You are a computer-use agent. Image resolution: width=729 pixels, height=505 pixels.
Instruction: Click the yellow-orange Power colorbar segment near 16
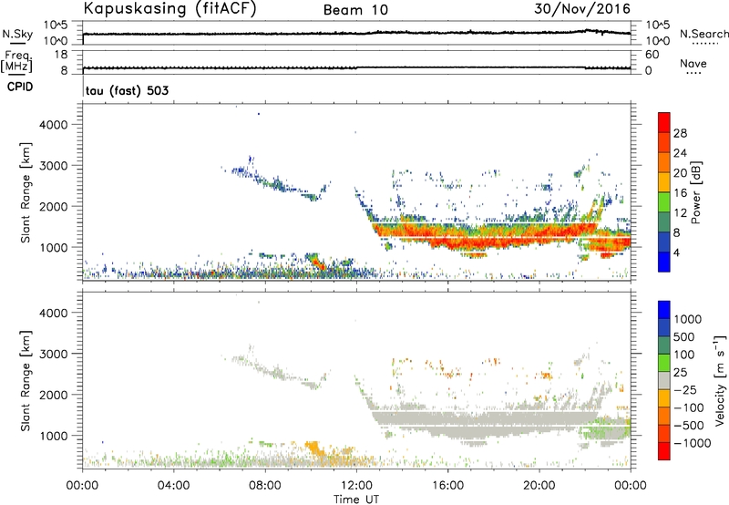(664, 182)
